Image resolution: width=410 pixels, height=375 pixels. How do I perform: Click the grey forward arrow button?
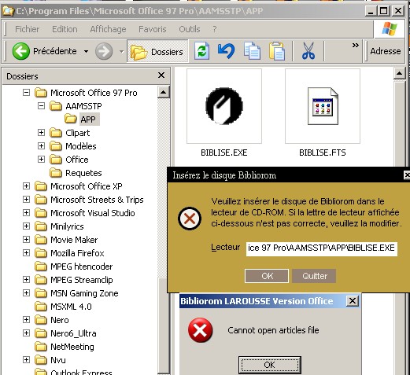coord(104,51)
